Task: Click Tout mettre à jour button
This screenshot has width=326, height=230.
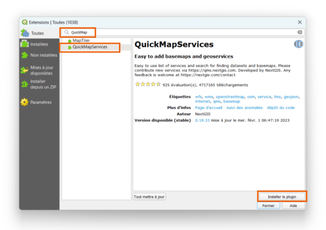Action: point(149,196)
